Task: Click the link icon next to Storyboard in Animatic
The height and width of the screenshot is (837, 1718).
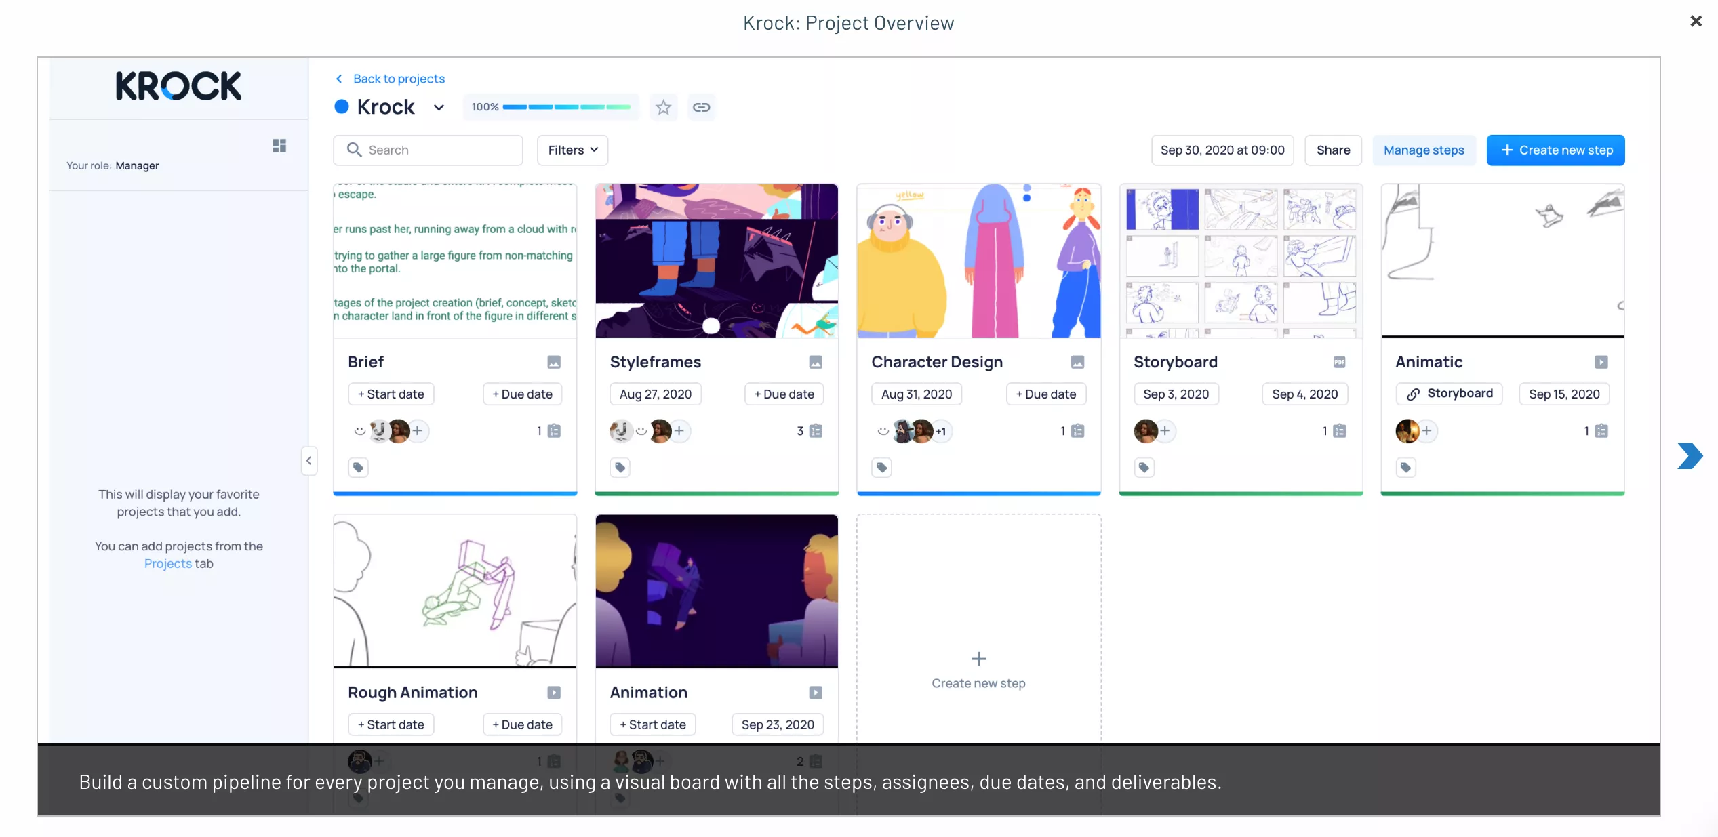Action: point(1414,393)
